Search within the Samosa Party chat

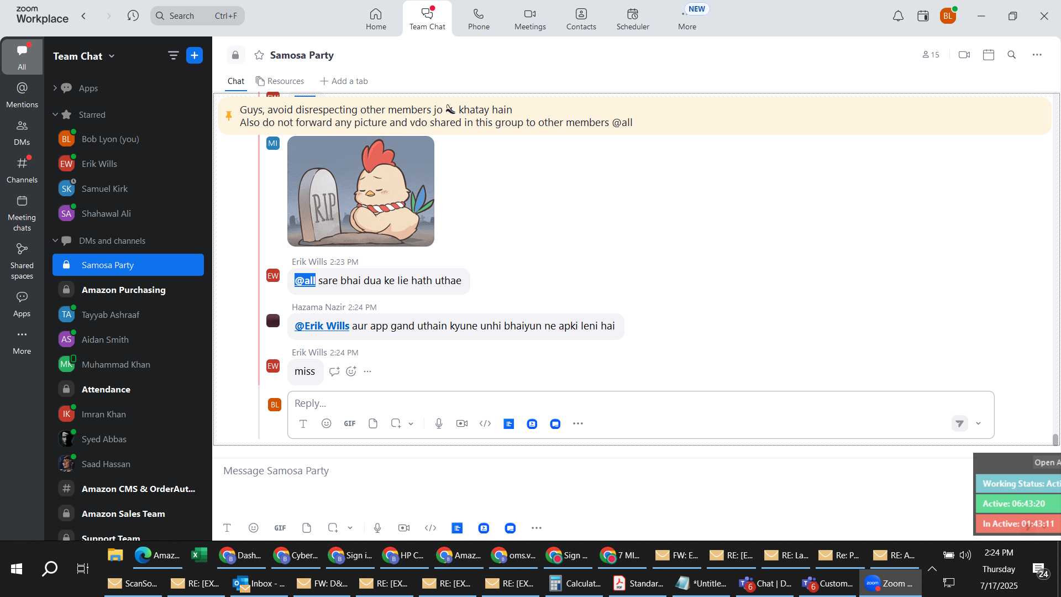point(1012,55)
